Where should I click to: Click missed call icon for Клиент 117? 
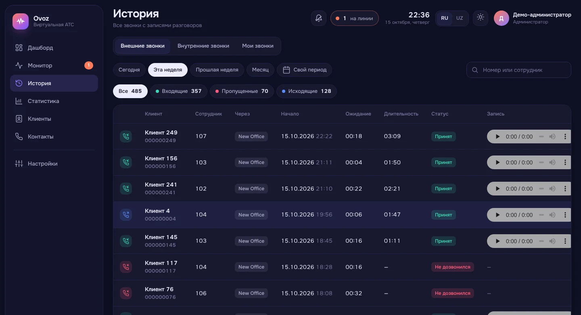coord(126,267)
